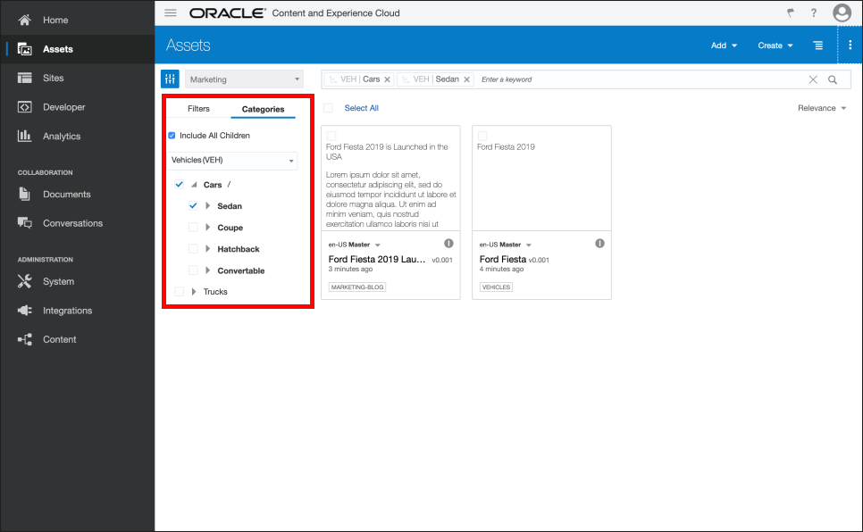
Task: Expand the Sedan category node
Action: point(207,206)
